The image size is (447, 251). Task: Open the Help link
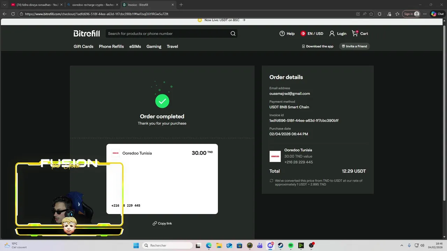click(287, 33)
